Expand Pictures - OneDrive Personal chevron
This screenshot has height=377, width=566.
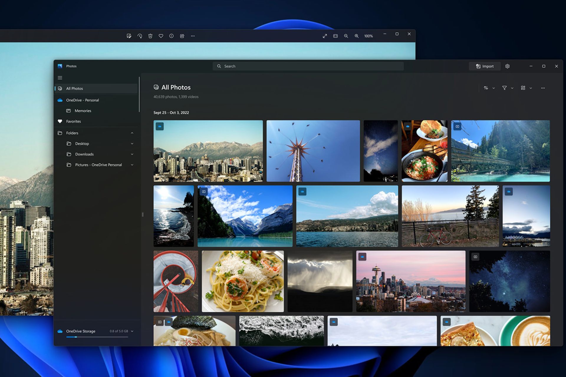point(132,165)
